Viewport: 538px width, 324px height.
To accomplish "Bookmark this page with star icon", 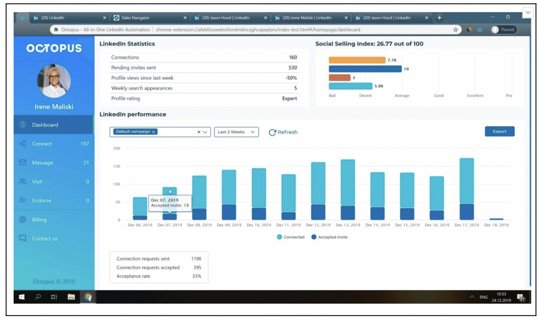I will (x=456, y=30).
